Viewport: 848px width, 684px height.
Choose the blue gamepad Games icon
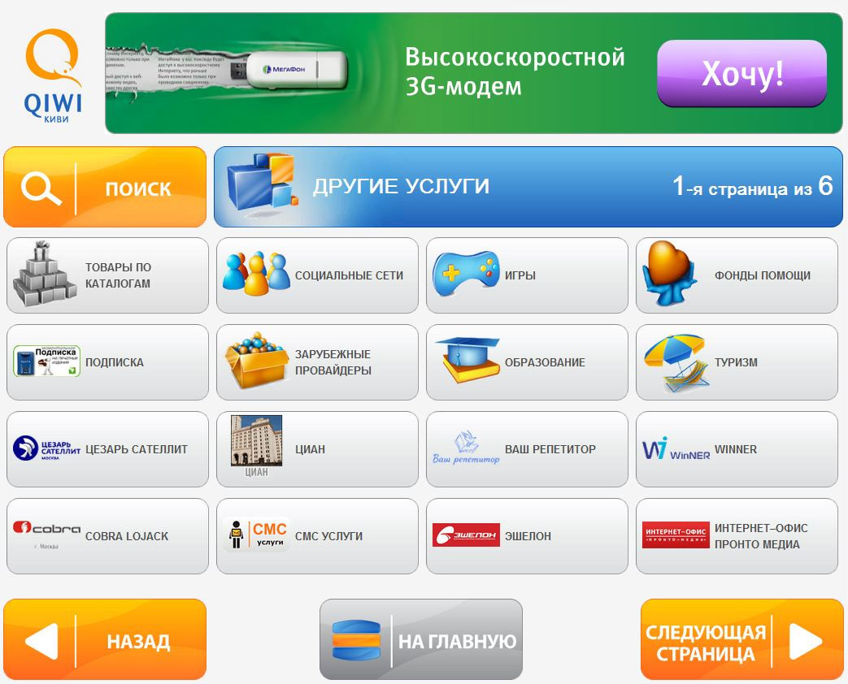[x=466, y=273]
